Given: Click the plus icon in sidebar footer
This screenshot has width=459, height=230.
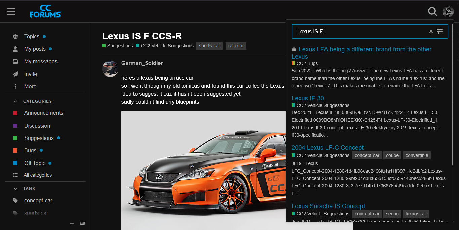Looking at the screenshot, I should click(72, 223).
